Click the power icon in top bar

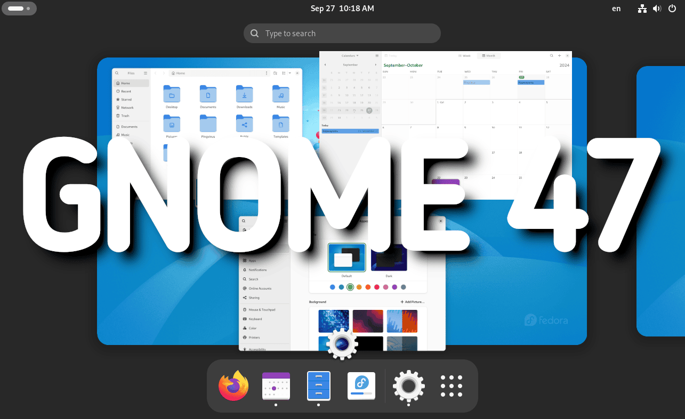(x=672, y=9)
